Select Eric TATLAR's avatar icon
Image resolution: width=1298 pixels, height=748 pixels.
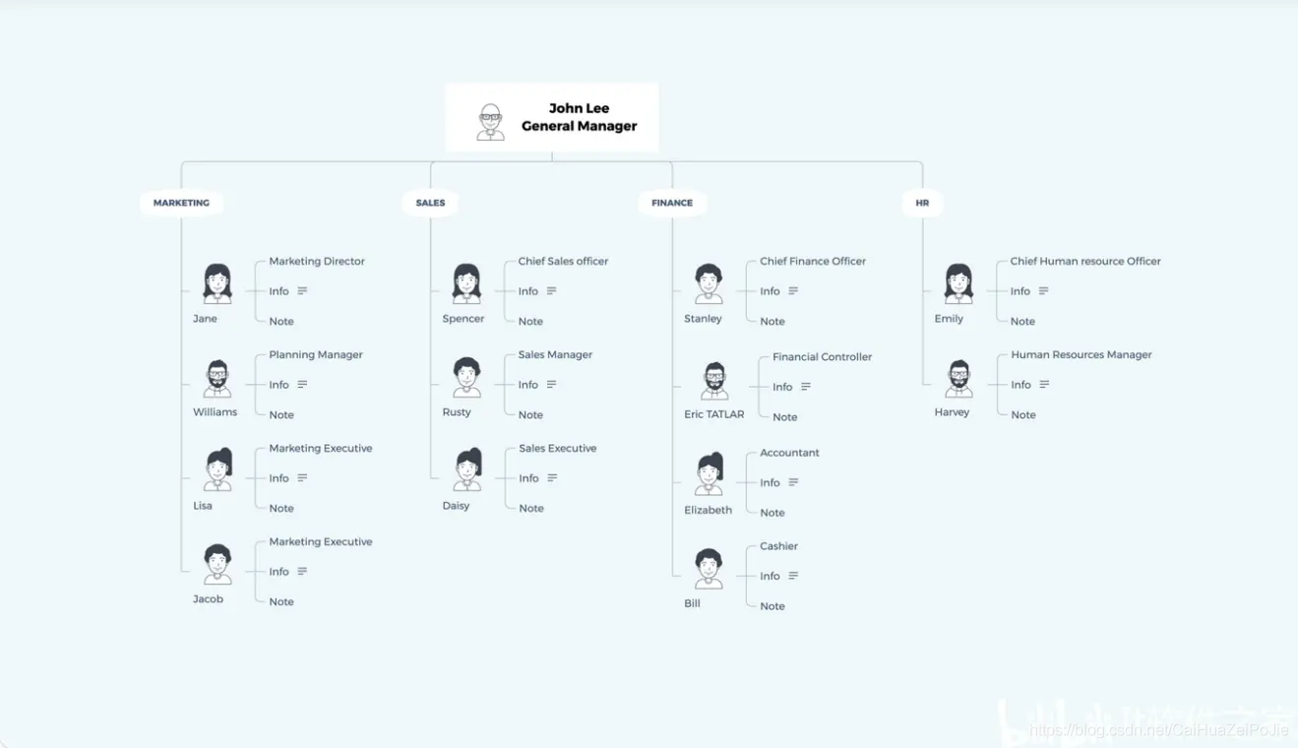point(714,381)
